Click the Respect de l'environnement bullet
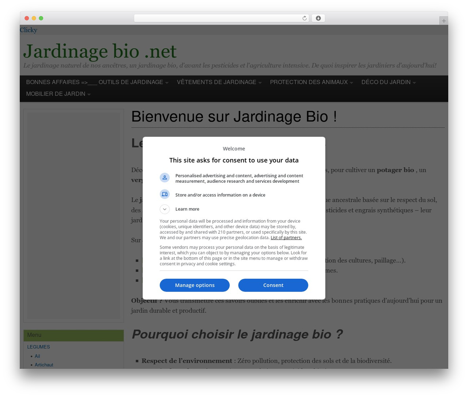468x397 pixels. [267, 361]
